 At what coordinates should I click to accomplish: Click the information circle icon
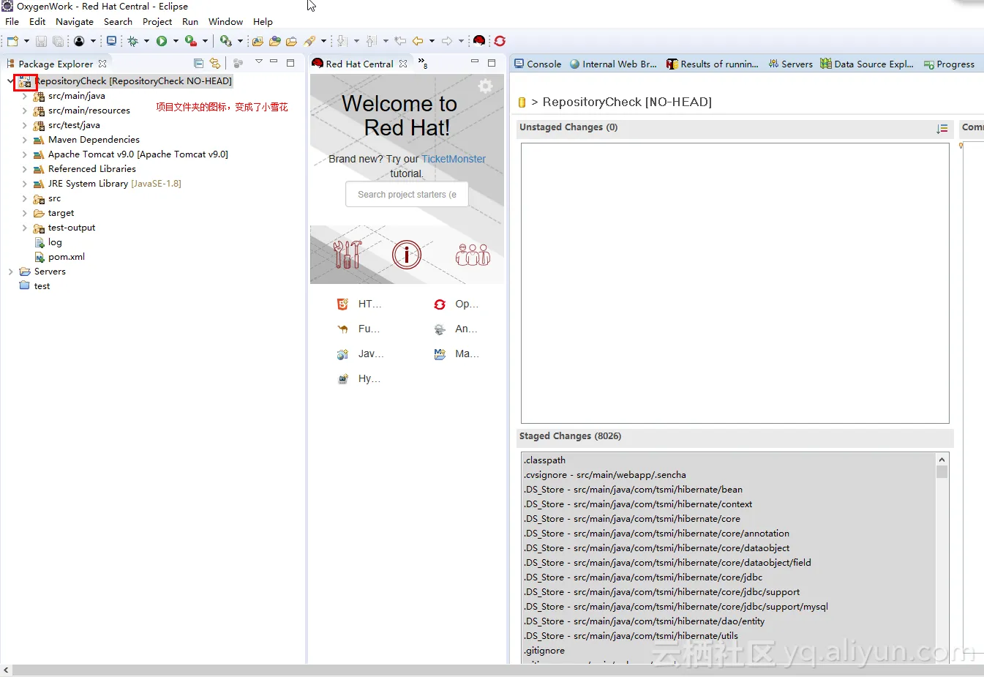coord(407,255)
